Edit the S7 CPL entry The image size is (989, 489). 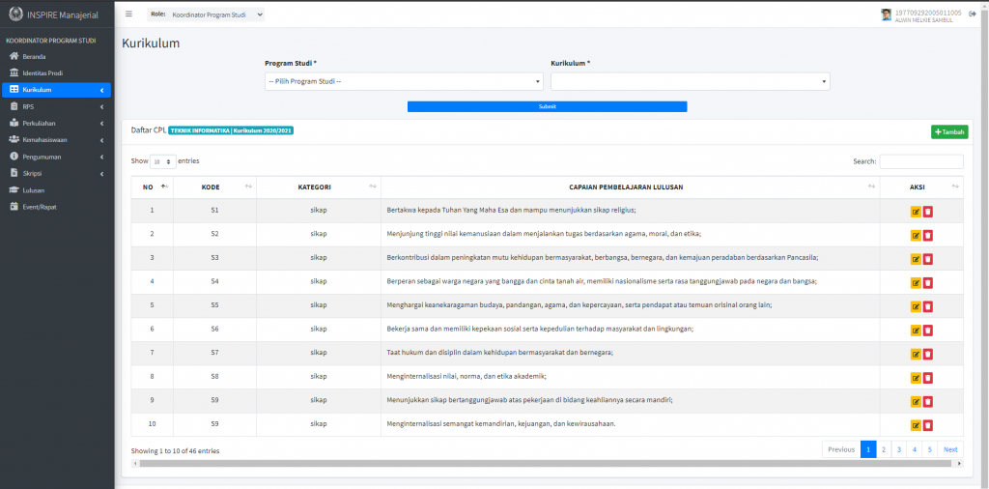click(x=916, y=354)
